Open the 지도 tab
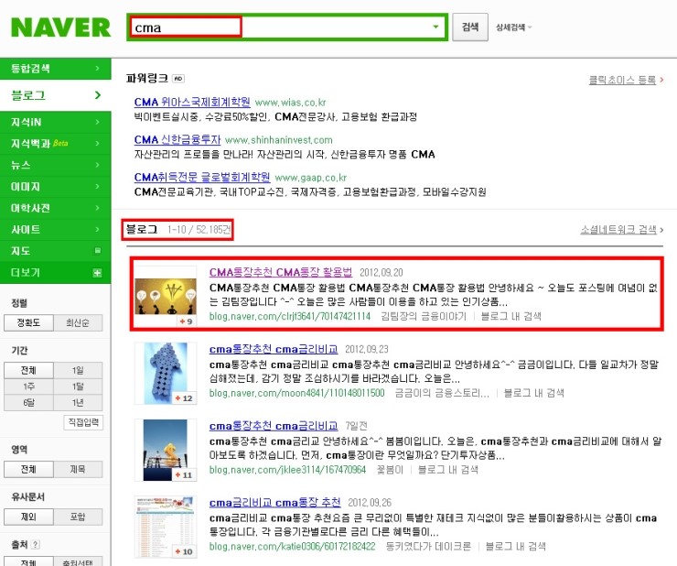This screenshot has width=677, height=566. (x=55, y=251)
